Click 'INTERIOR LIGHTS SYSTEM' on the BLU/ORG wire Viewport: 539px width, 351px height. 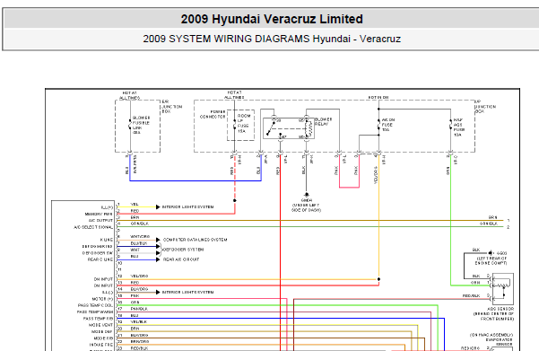[187, 292]
